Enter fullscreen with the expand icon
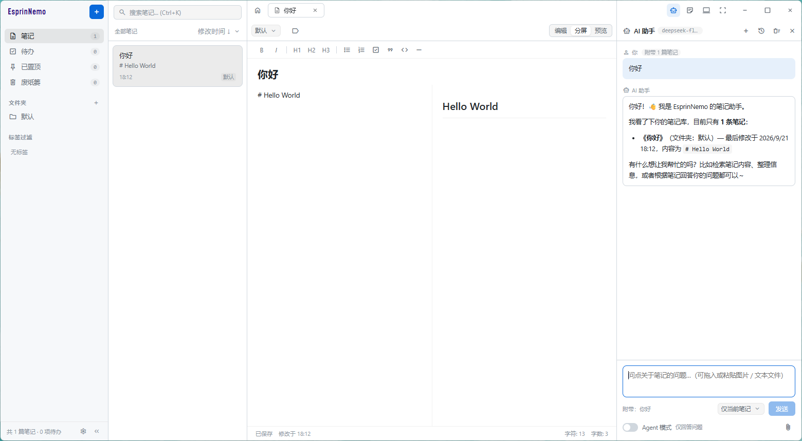Viewport: 802px width, 441px height. (x=723, y=10)
